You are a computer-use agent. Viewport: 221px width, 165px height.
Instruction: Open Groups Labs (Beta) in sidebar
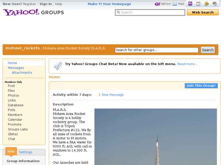pyautogui.click(x=18, y=132)
